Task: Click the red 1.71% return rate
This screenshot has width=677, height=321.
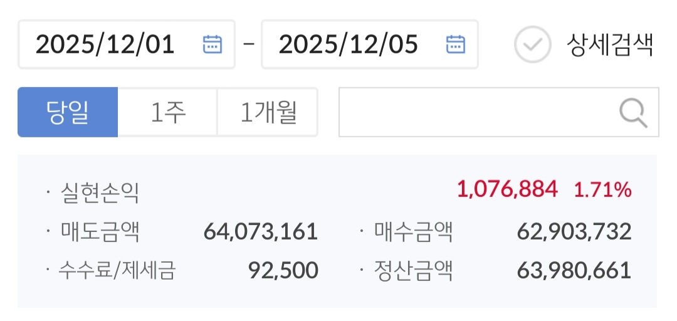Action: 602,189
